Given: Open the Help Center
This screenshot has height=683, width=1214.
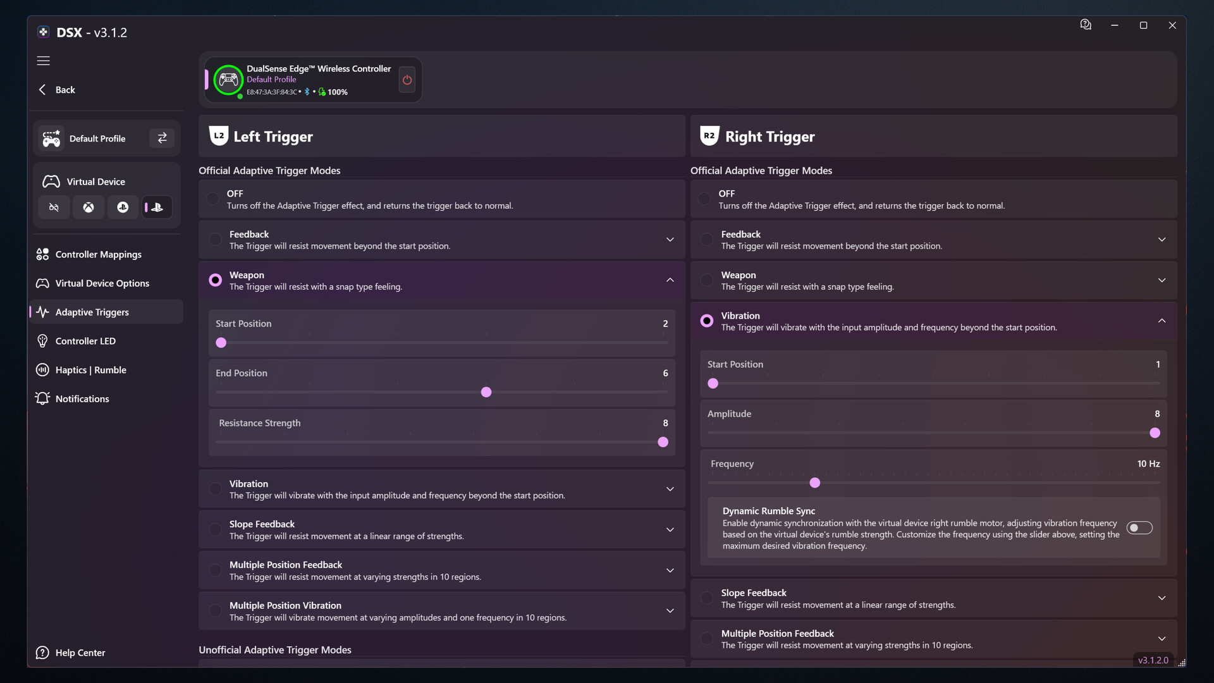Looking at the screenshot, I should [x=80, y=653].
